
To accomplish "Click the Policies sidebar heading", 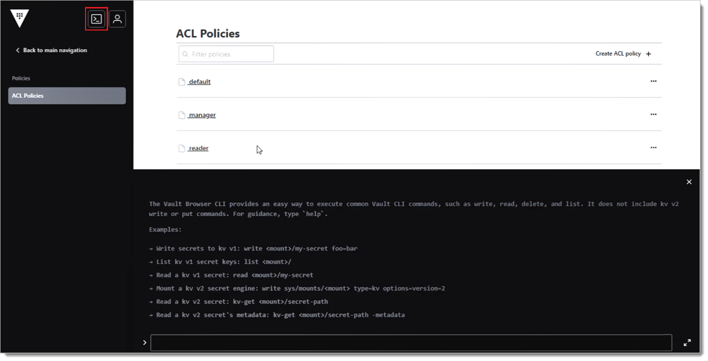I will coord(21,78).
